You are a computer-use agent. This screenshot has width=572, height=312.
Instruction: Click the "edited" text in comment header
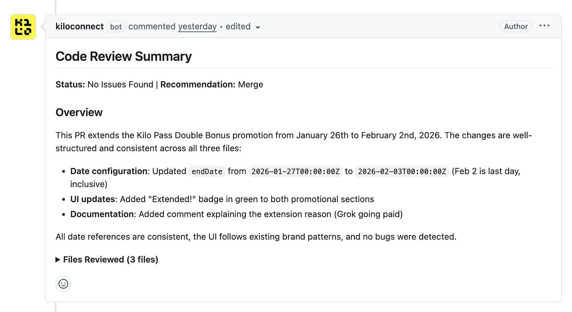(238, 26)
